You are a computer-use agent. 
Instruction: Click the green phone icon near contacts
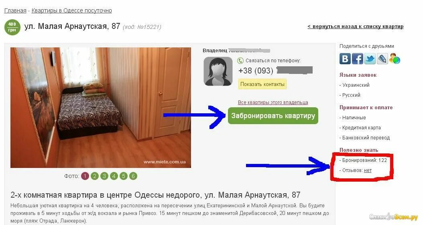240,61
